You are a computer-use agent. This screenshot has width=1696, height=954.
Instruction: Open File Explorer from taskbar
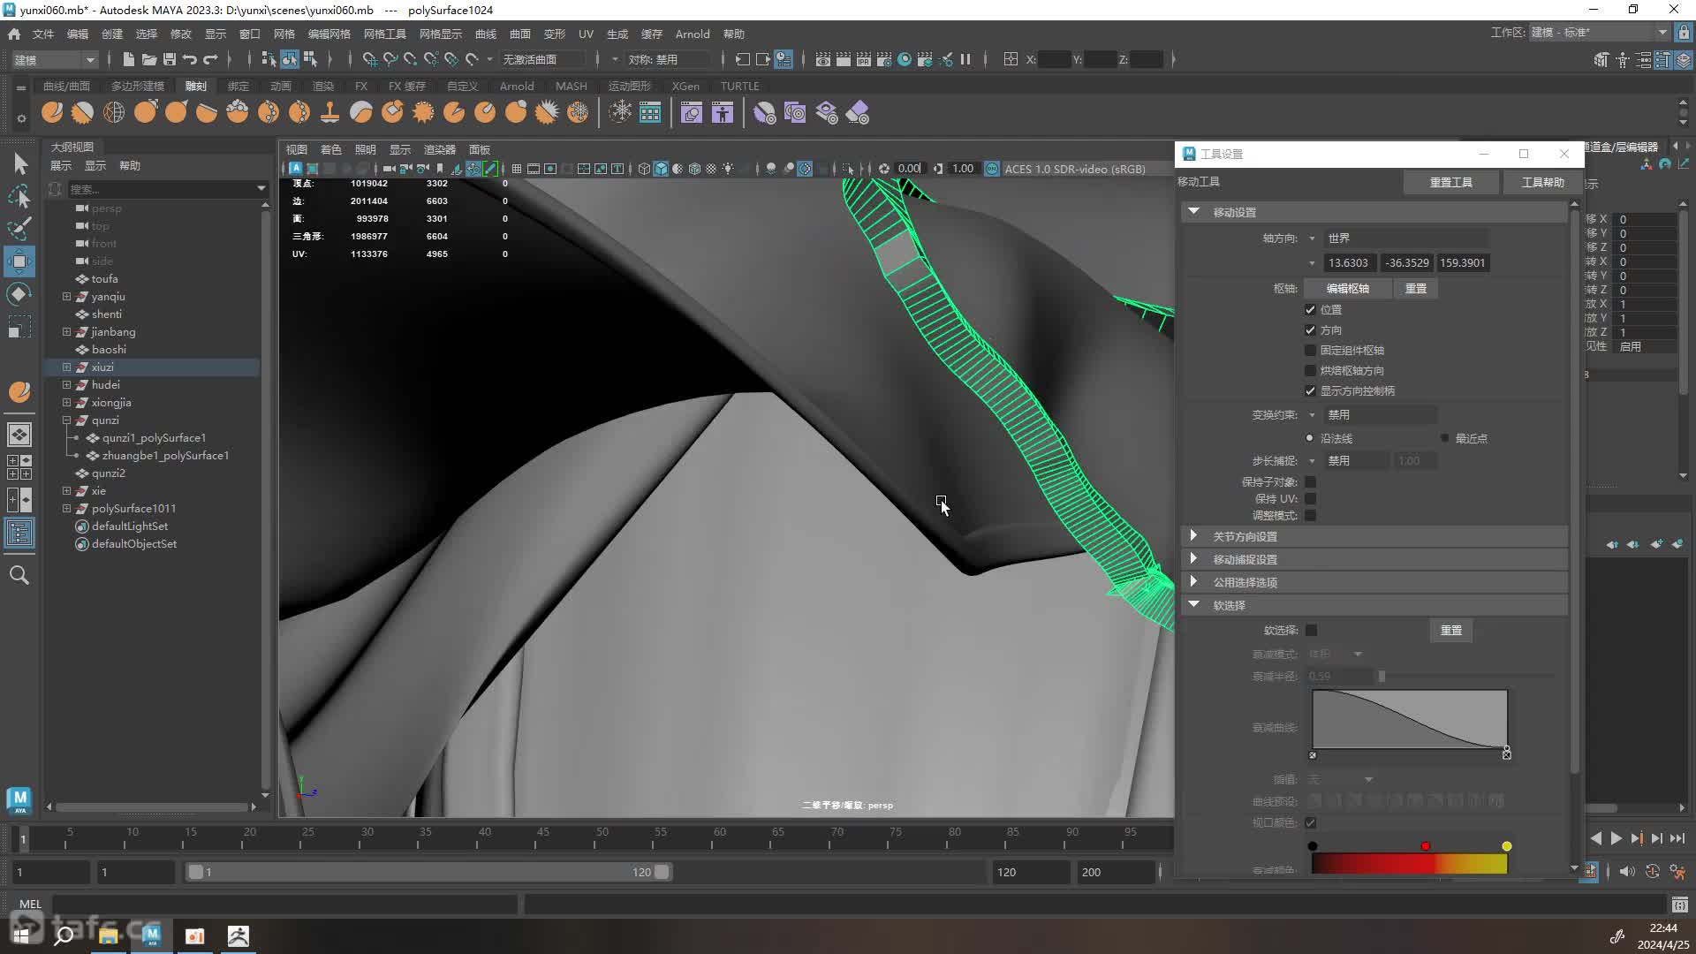[x=108, y=935]
